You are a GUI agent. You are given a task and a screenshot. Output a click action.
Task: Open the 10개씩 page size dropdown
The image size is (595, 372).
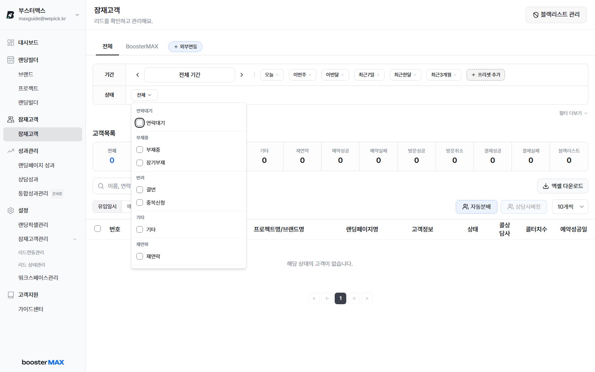pos(570,207)
